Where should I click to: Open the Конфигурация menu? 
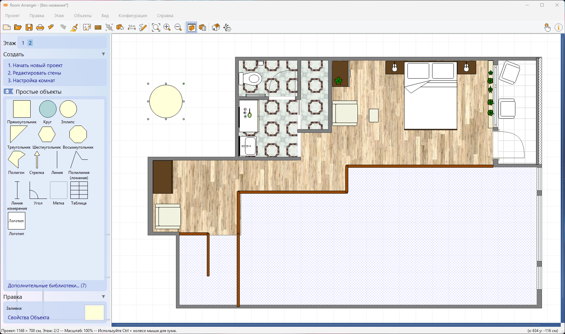coord(133,16)
